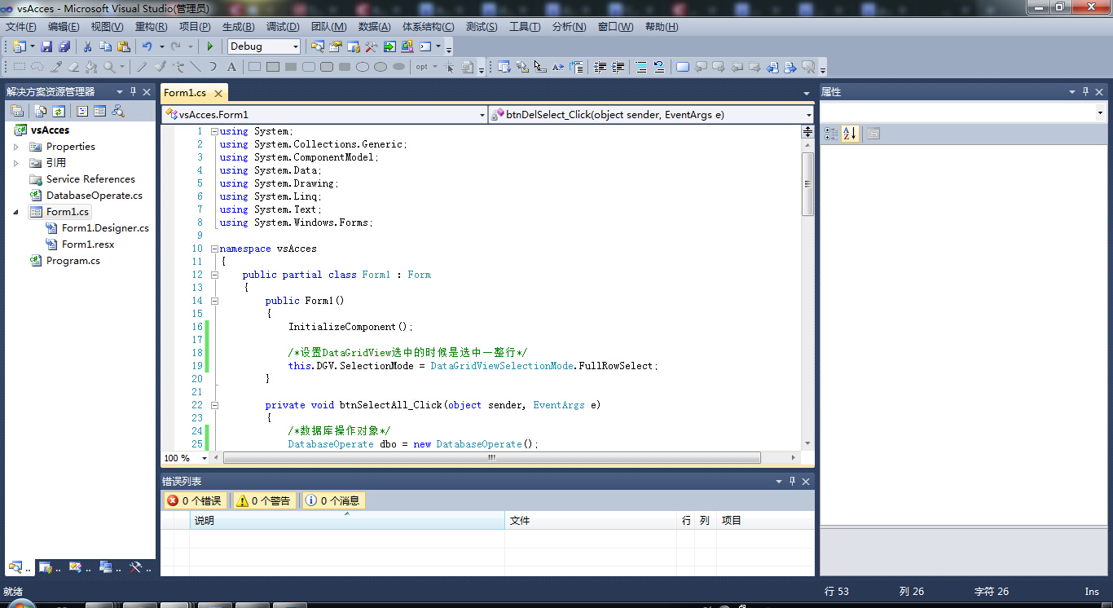Screen dimensions: 1113x608
Task: Collapse the Form1.cs tree node
Action: click(15, 212)
